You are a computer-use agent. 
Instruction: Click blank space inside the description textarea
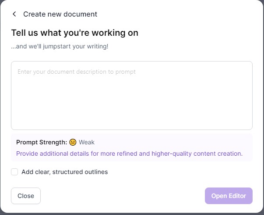click(x=132, y=104)
